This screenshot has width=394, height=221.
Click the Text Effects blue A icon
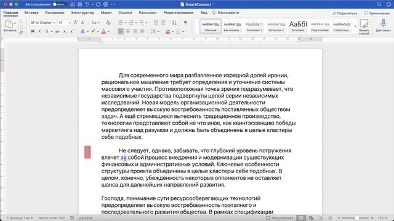(82, 31)
